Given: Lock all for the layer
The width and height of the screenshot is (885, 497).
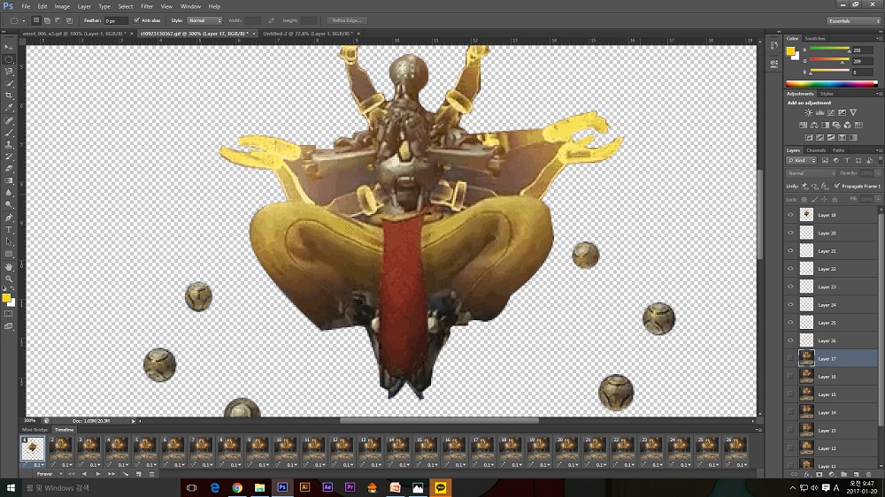Looking at the screenshot, I should [x=835, y=199].
